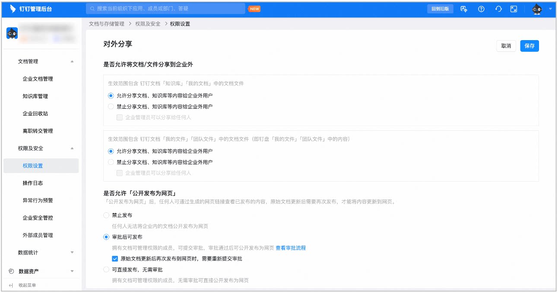Select 可直接发布，无需审批 radio option
Image resolution: width=558 pixels, height=293 pixels.
point(106,269)
